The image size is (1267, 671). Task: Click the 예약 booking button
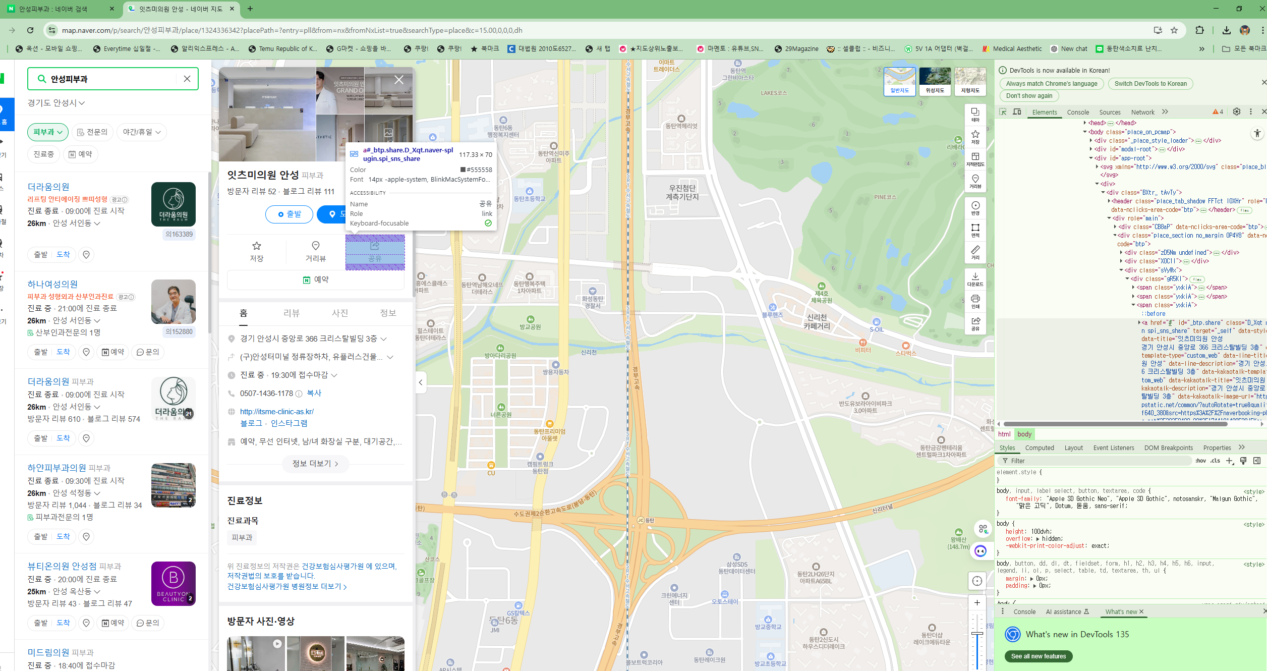[316, 279]
